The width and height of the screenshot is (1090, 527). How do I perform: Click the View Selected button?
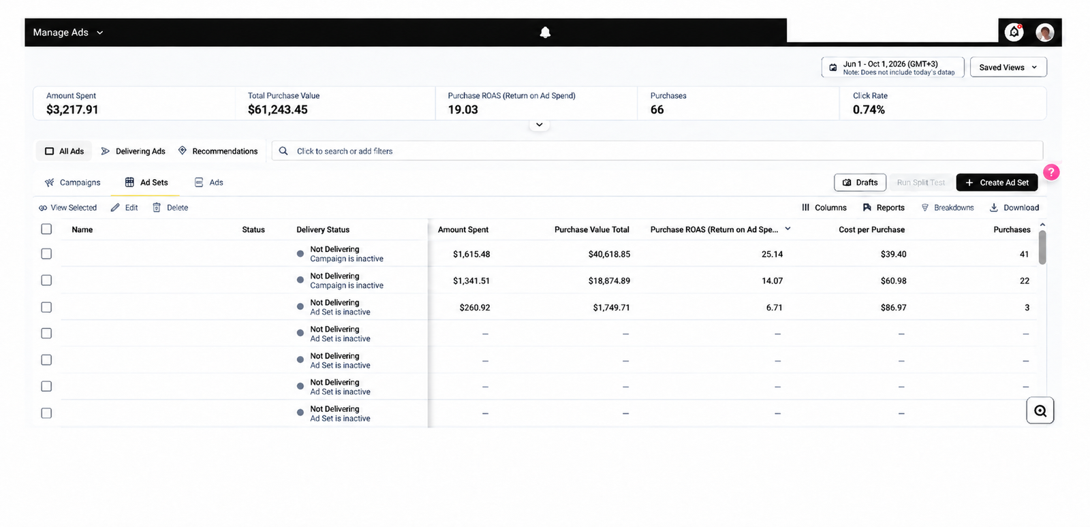[x=67, y=208]
